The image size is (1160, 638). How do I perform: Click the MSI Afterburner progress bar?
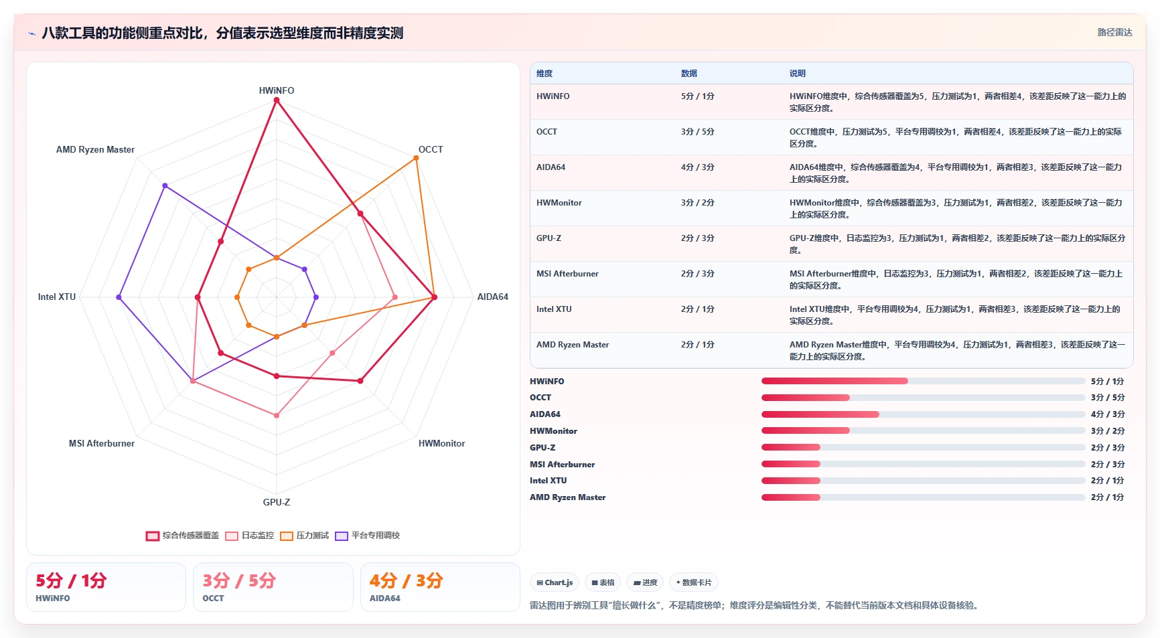click(x=923, y=464)
